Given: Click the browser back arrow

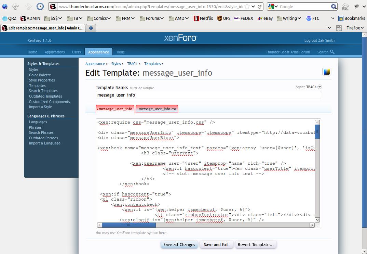Looking at the screenshot, I should pyautogui.click(x=15, y=7).
